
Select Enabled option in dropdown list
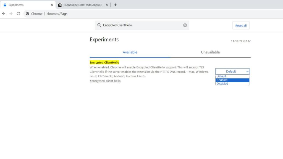pos(232,80)
